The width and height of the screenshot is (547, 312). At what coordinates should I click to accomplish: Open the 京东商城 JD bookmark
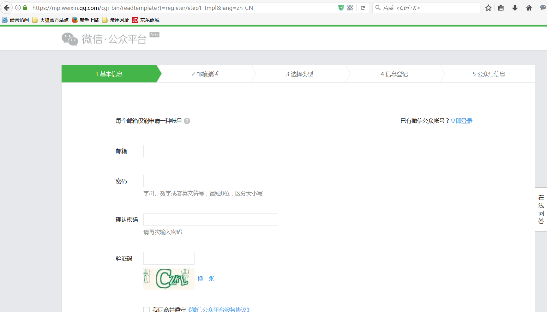[146, 20]
